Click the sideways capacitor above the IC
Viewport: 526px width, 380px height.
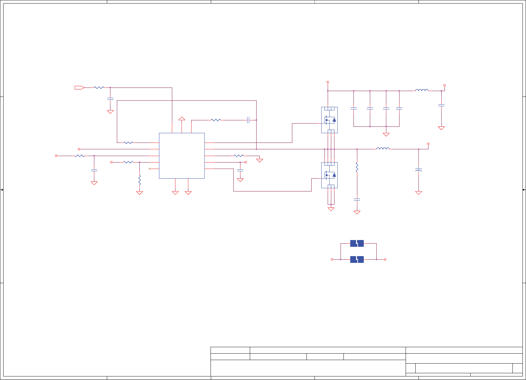pyautogui.click(x=248, y=120)
